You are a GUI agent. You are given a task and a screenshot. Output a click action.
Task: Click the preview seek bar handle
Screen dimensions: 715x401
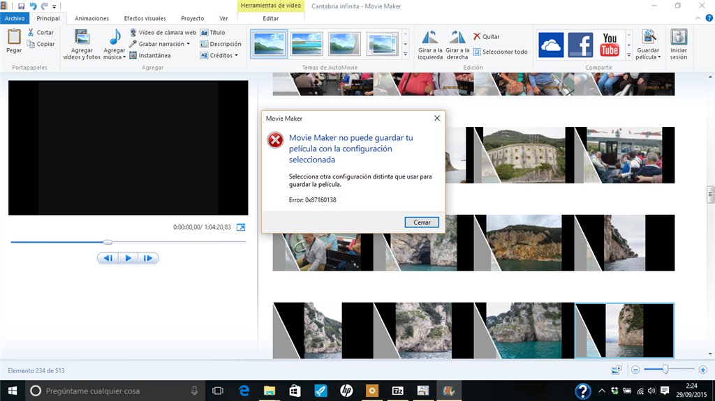tap(108, 242)
